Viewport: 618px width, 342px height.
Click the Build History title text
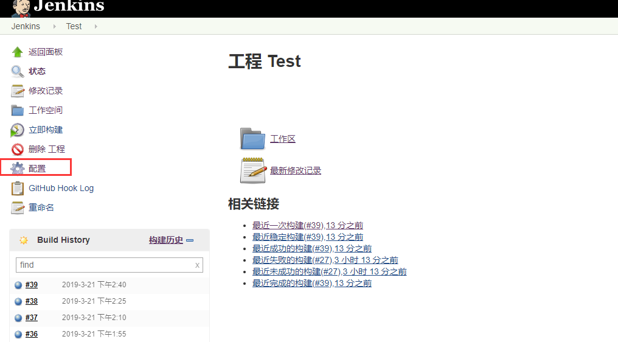tap(63, 240)
